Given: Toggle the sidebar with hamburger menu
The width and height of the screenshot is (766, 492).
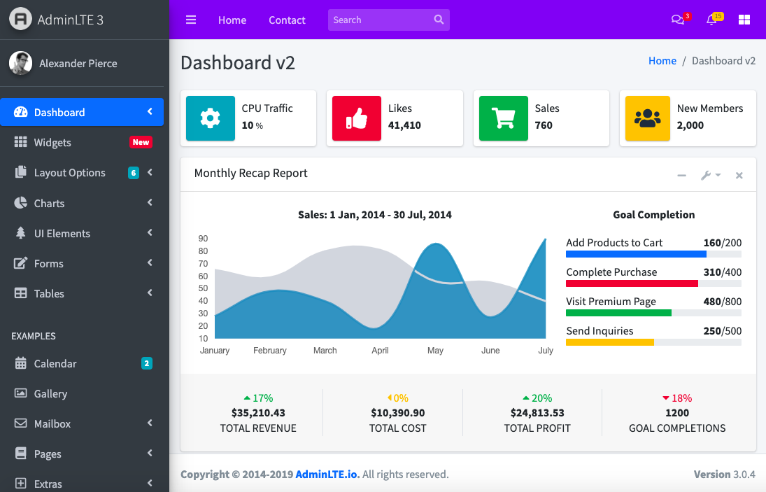Looking at the screenshot, I should (191, 20).
